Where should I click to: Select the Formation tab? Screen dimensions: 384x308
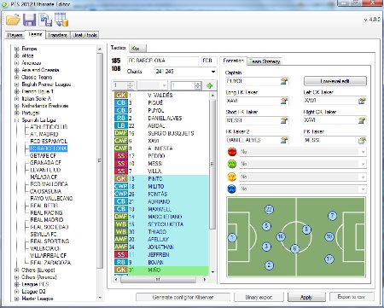233,61
